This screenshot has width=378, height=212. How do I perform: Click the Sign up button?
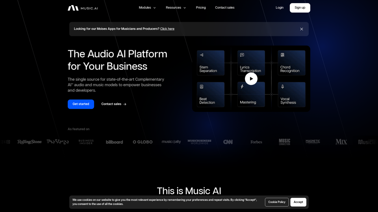coord(300,8)
